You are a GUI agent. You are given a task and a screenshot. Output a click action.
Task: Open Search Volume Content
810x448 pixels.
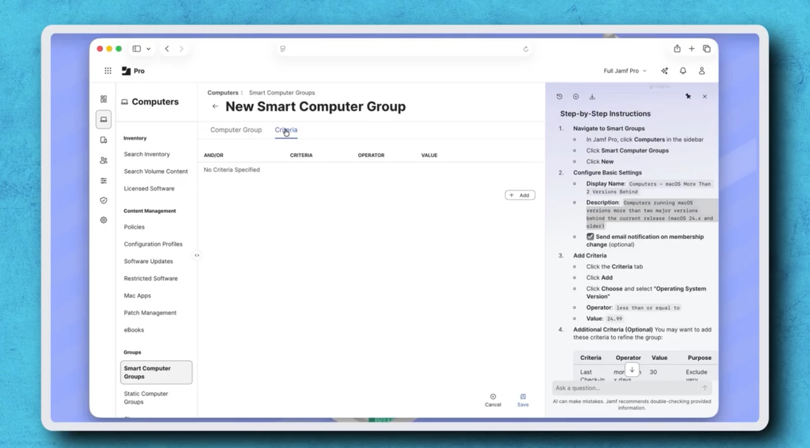[x=156, y=171]
